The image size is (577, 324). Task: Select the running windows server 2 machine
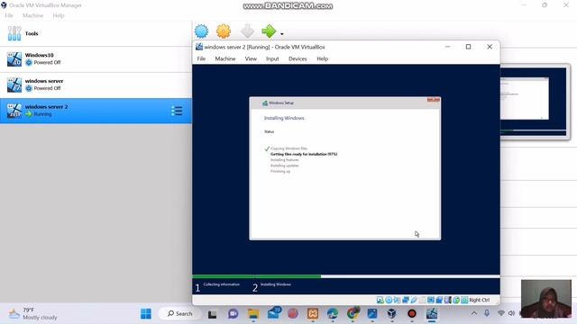click(96, 111)
